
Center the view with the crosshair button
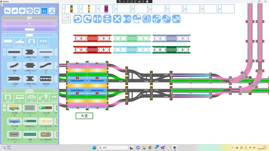point(22,11)
